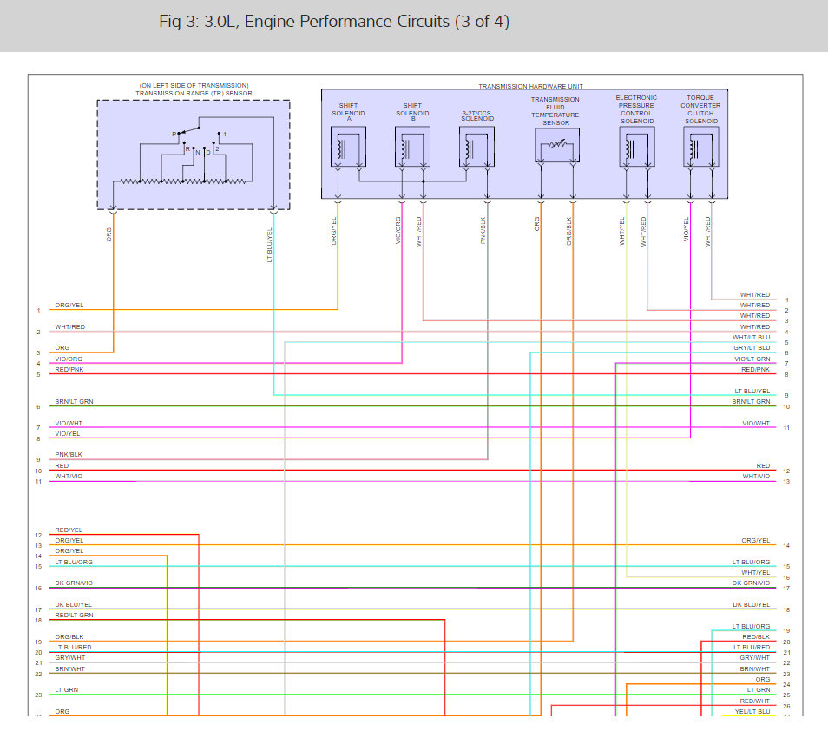This screenshot has height=731, width=828.
Task: Select the fluid temperature sensor resistor symbol
Action: (557, 145)
